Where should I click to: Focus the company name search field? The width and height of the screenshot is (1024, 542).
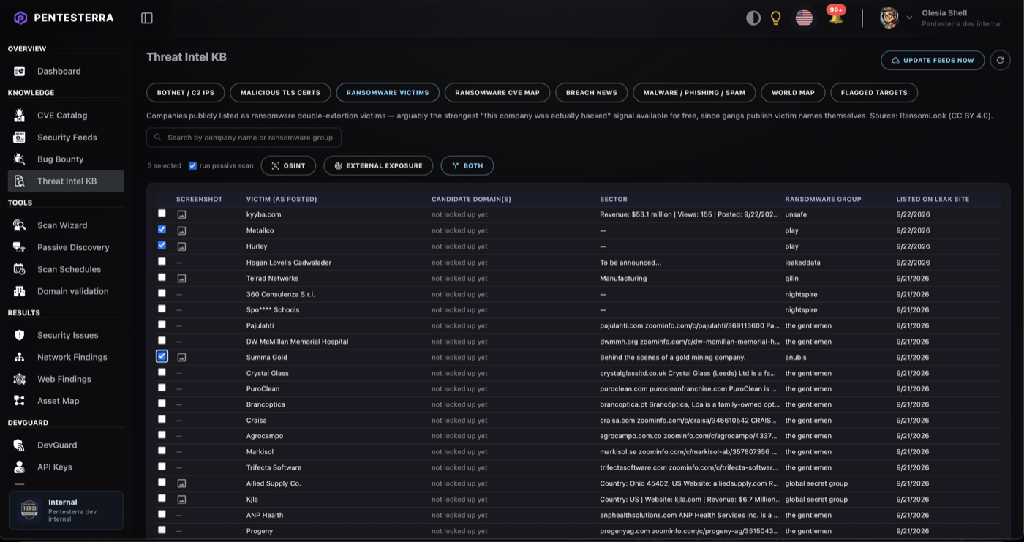click(x=244, y=138)
